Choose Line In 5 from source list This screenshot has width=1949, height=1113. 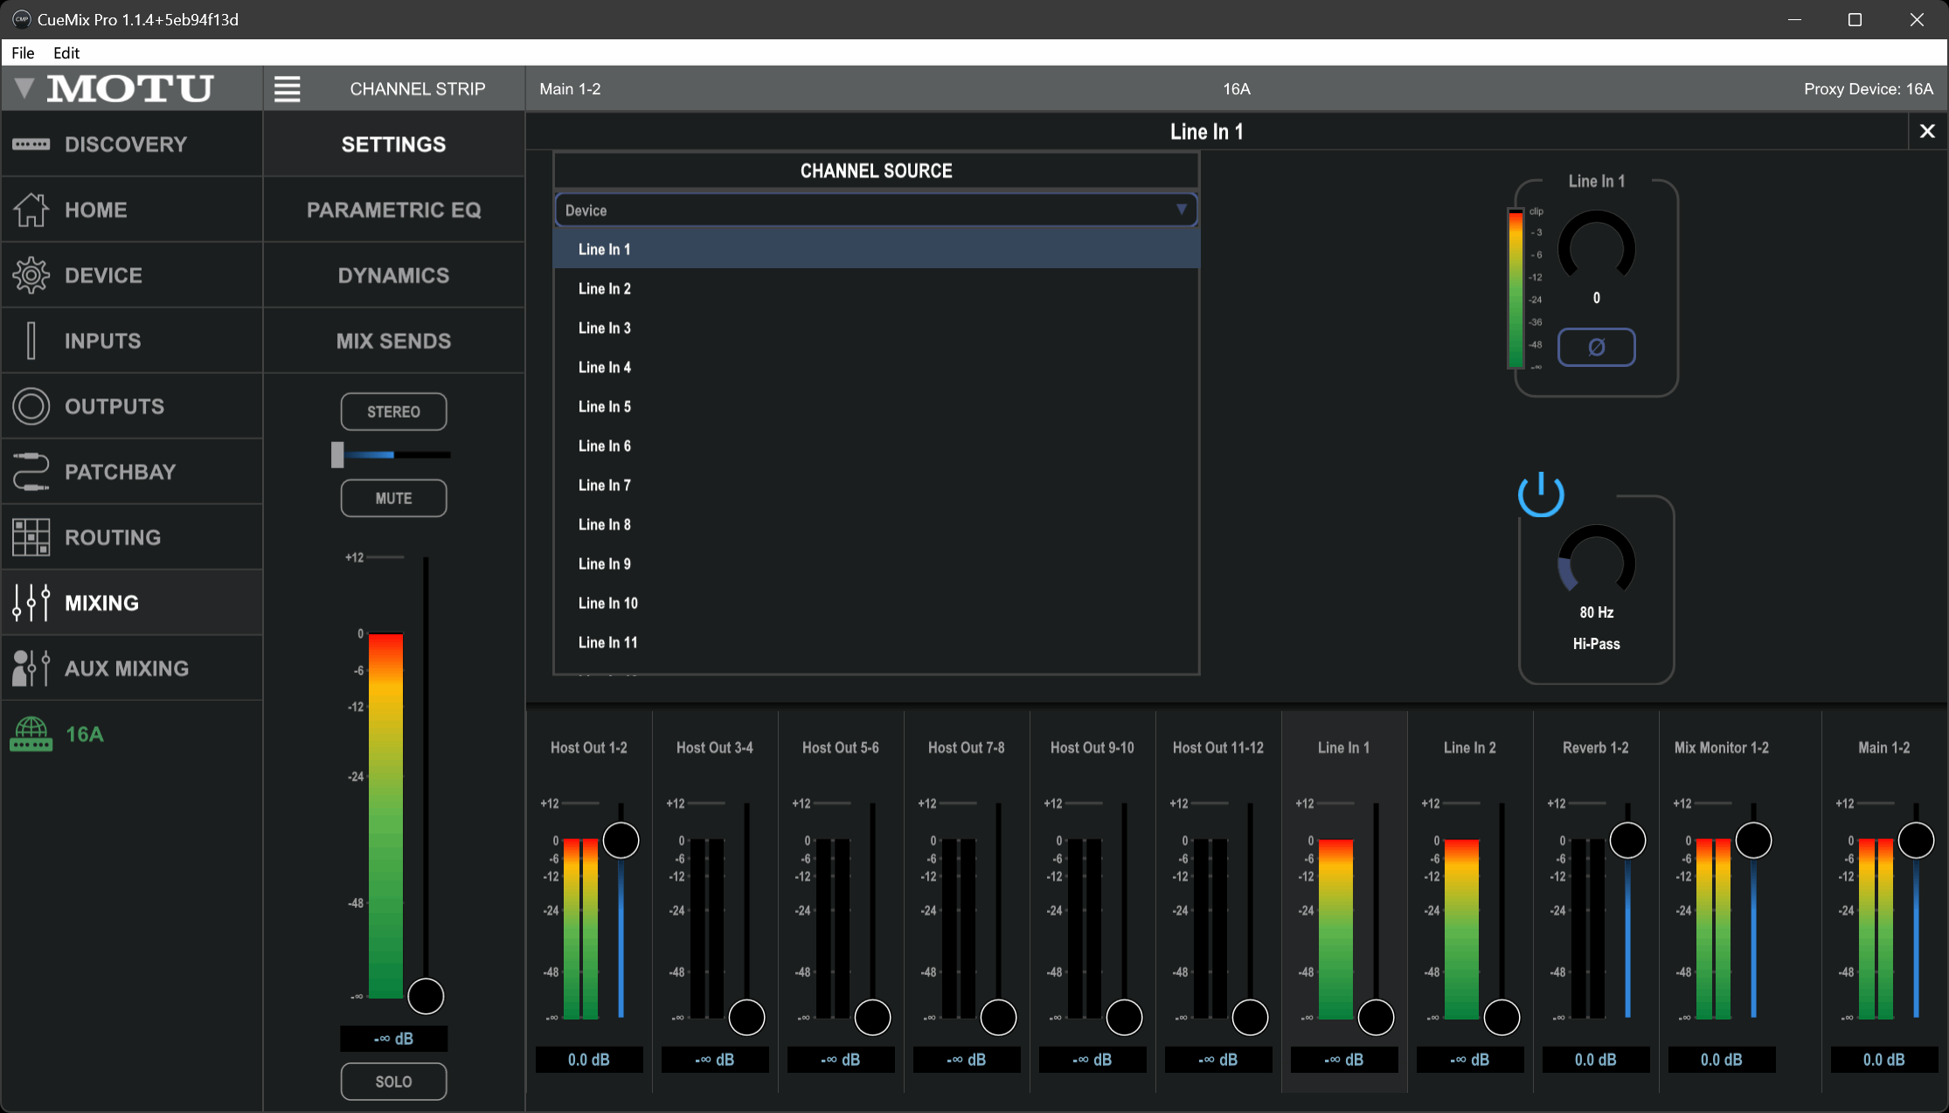click(x=605, y=407)
